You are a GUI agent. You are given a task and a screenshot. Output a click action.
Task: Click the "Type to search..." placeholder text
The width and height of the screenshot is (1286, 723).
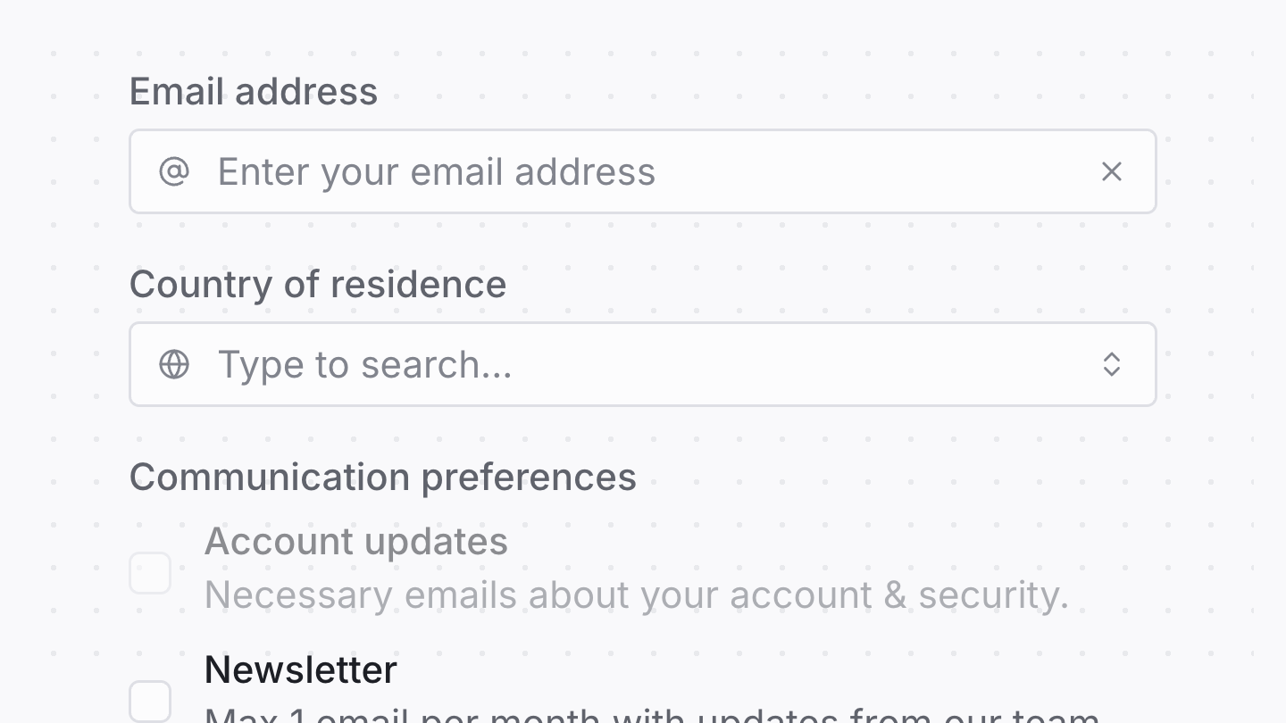coord(364,364)
